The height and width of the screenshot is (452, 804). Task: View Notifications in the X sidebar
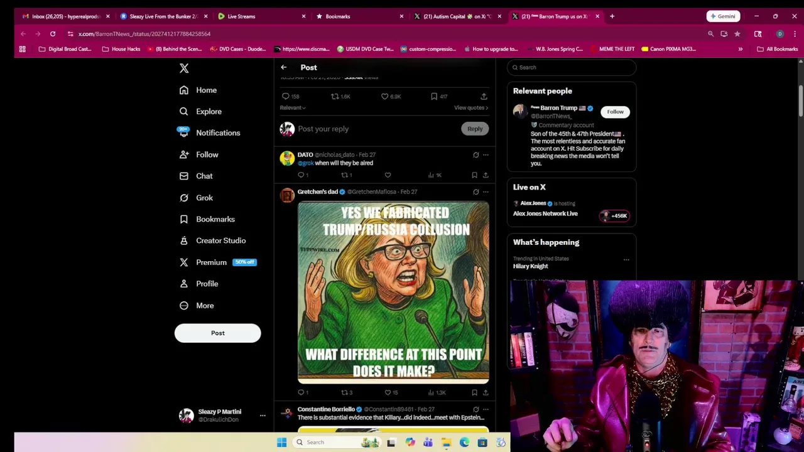coord(209,132)
